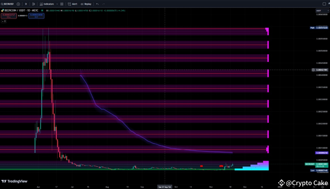Create a new Alert

click(72, 4)
